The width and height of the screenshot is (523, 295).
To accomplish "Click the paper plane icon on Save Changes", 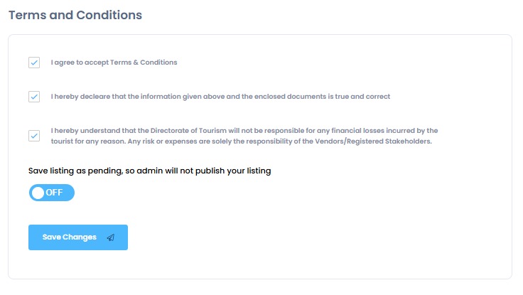I will (x=110, y=237).
